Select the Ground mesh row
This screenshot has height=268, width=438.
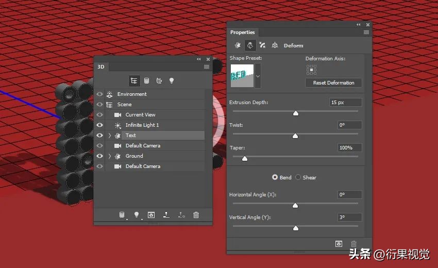pyautogui.click(x=155, y=156)
